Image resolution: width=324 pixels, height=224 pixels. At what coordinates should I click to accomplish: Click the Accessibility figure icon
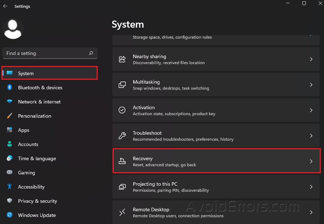point(10,187)
